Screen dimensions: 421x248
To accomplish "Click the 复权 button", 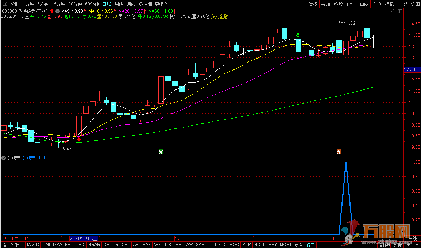I will point(313,4).
